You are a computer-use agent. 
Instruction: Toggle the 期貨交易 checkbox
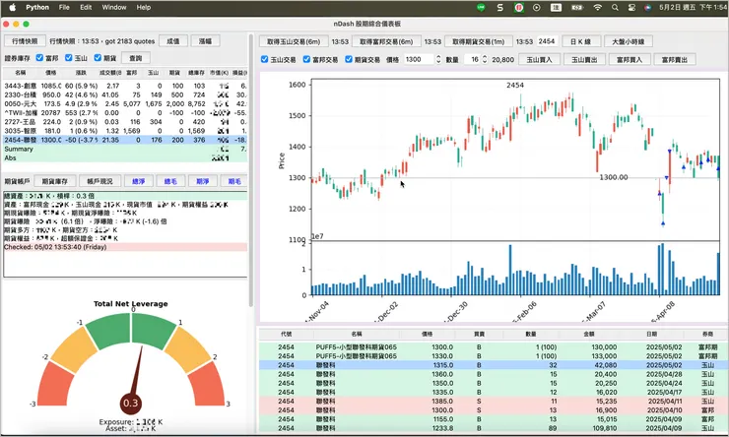(x=348, y=60)
